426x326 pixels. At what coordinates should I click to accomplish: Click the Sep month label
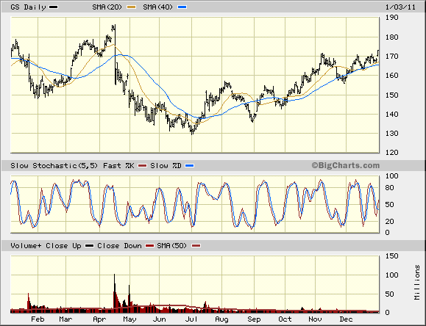pyautogui.click(x=254, y=319)
